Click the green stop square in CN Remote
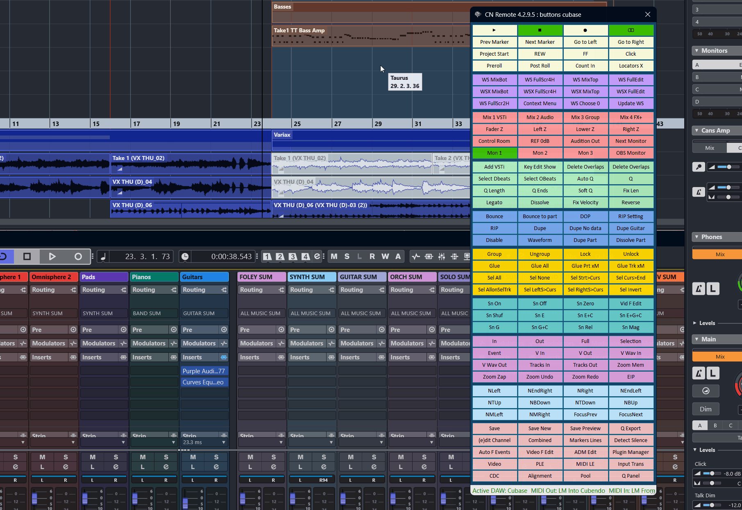 [540, 30]
